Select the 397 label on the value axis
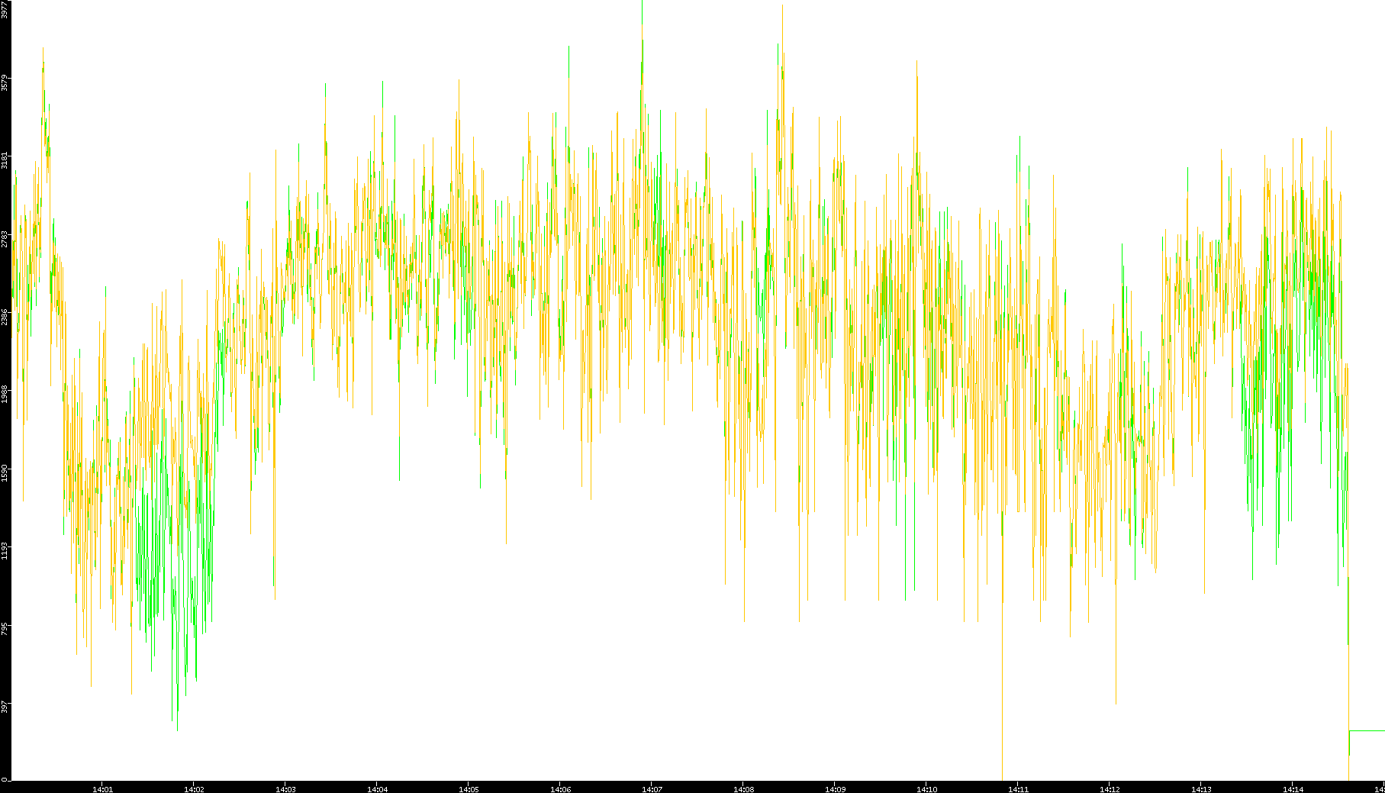The width and height of the screenshot is (1385, 793). [x=5, y=707]
